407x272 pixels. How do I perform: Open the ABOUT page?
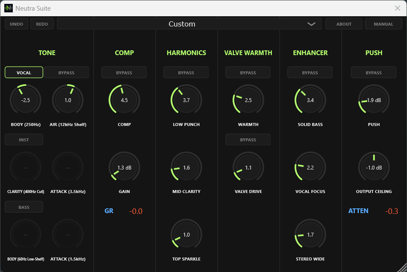344,24
